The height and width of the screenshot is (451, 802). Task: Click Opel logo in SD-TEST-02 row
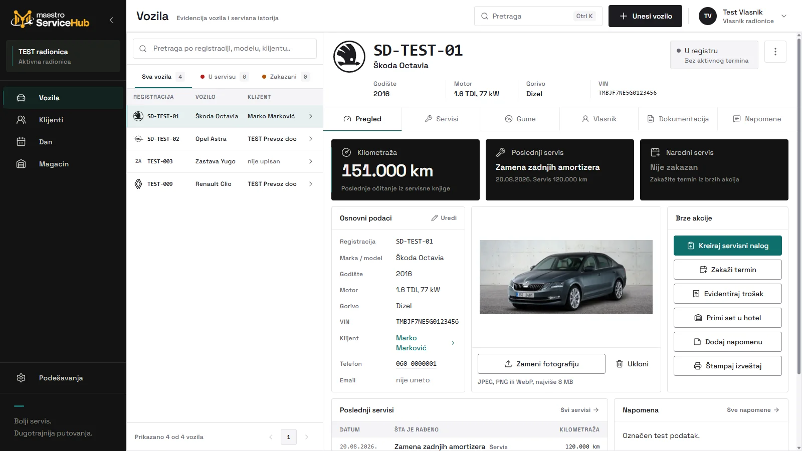[138, 139]
